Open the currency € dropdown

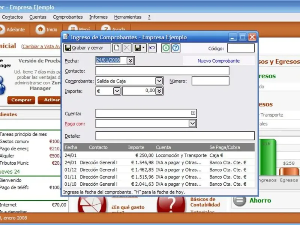pyautogui.click(x=117, y=91)
